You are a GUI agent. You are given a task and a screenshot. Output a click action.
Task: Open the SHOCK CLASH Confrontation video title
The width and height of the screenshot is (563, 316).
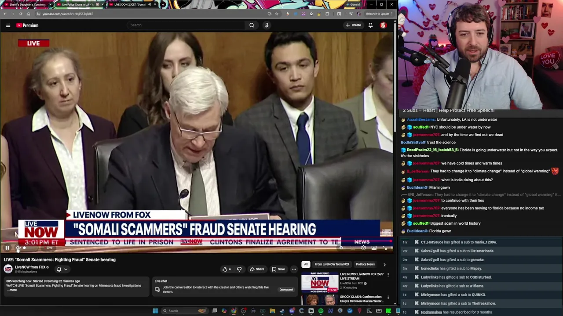pyautogui.click(x=362, y=299)
